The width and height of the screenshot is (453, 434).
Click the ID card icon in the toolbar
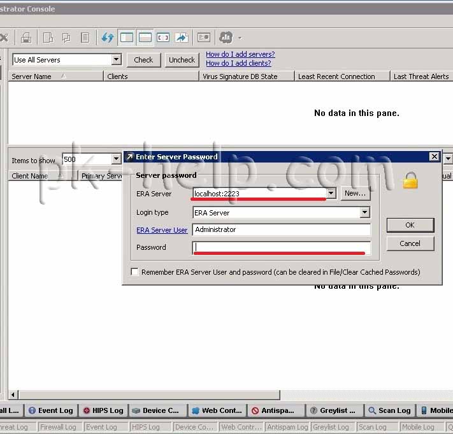204,38
